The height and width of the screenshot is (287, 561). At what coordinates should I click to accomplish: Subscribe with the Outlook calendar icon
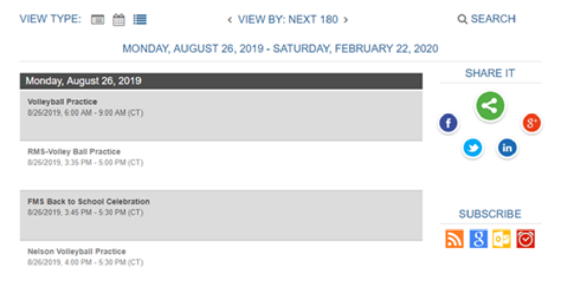click(x=501, y=239)
